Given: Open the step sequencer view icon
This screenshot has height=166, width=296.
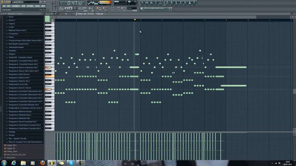Looking at the screenshot, I should click(x=147, y=2).
